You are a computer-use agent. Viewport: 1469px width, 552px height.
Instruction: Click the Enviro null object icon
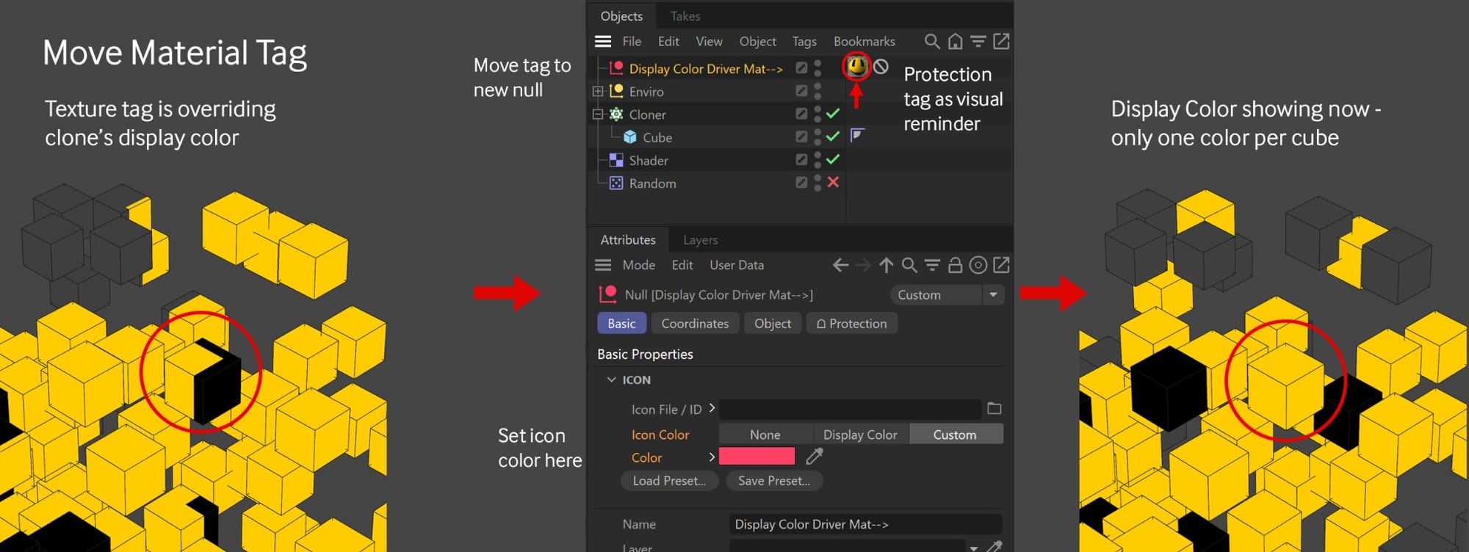pos(616,91)
